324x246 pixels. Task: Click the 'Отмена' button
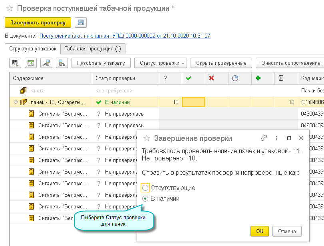point(287,231)
